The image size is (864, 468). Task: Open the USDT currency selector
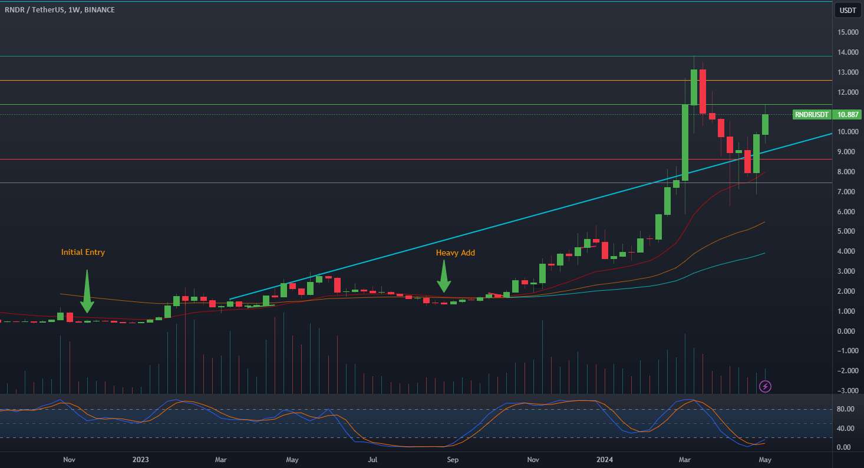click(x=847, y=10)
